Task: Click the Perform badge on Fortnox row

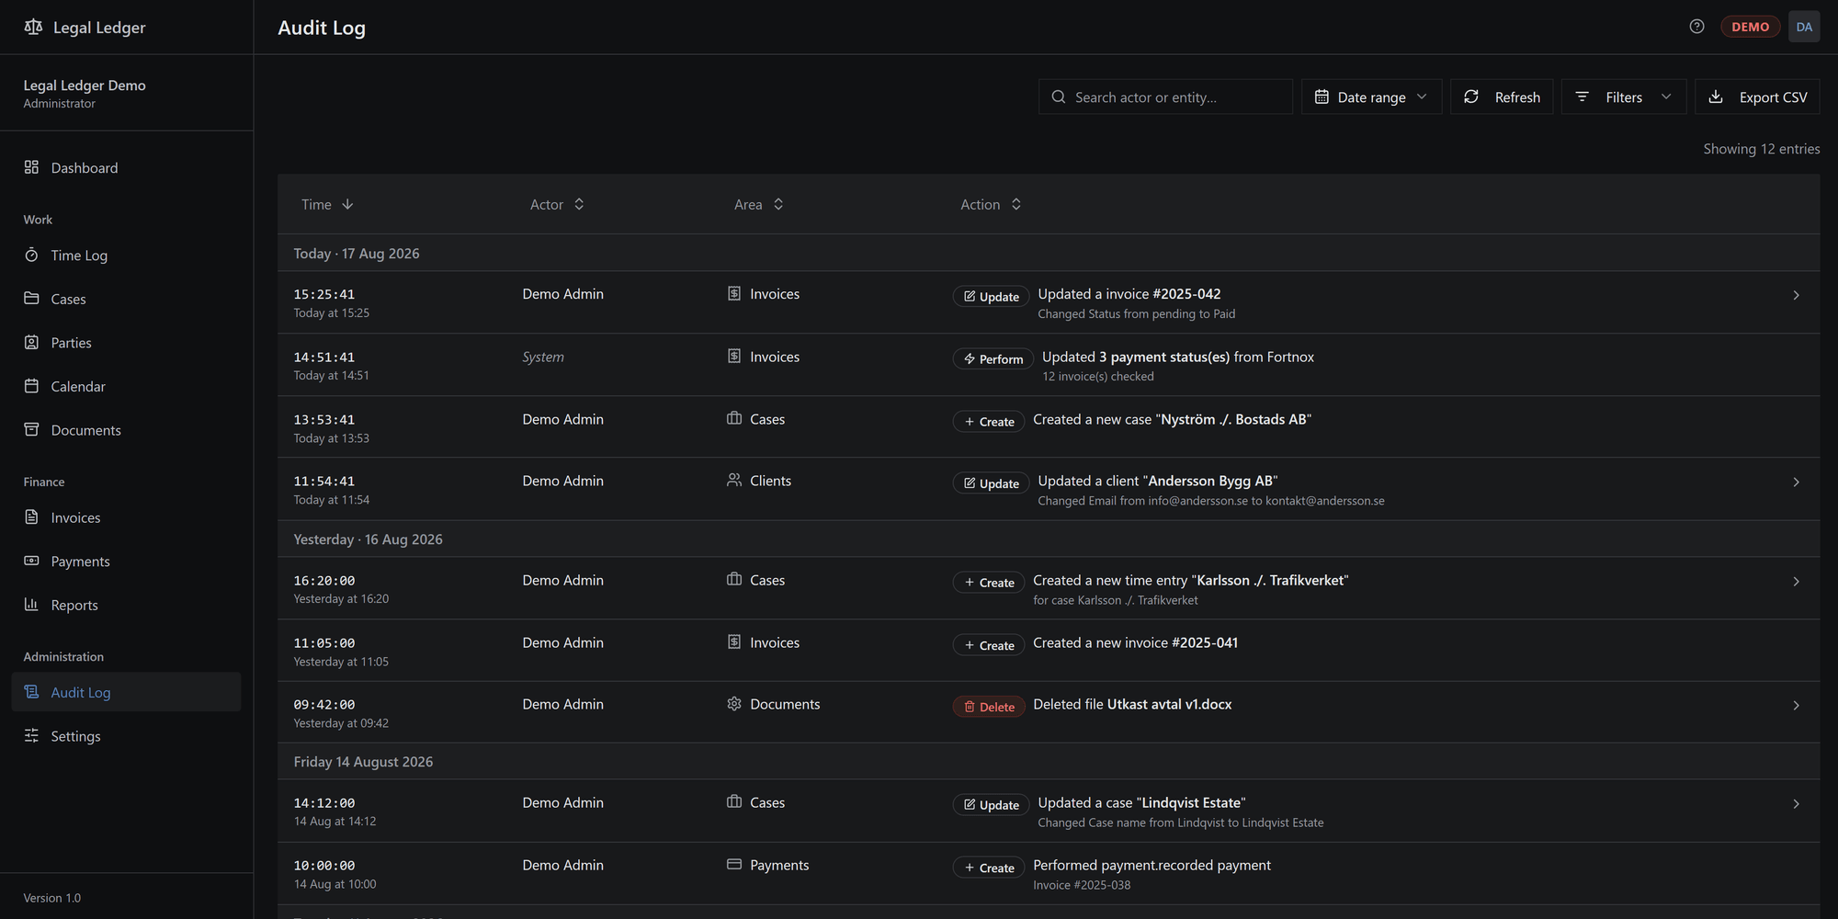Action: tap(993, 358)
